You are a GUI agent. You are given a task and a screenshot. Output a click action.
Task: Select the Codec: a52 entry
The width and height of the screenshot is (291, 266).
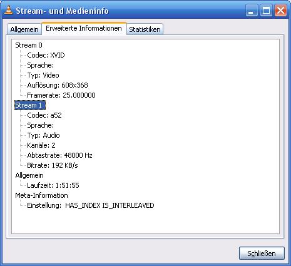(x=44, y=115)
